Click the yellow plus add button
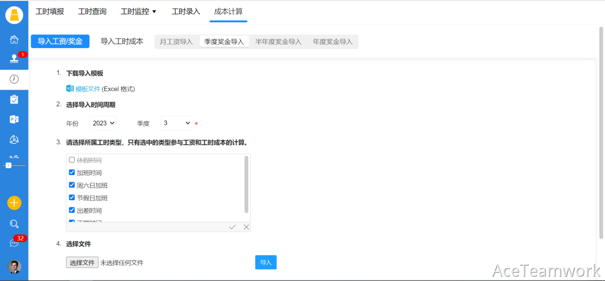The width and height of the screenshot is (605, 281). [14, 203]
